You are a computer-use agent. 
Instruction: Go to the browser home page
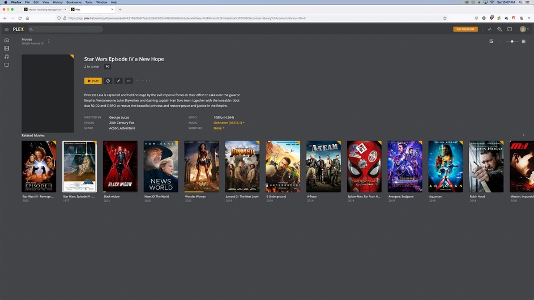tap(27, 18)
